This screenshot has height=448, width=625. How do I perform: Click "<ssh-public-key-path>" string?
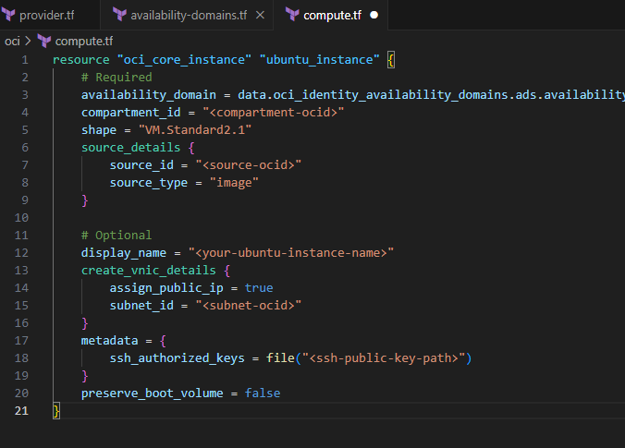pos(384,358)
